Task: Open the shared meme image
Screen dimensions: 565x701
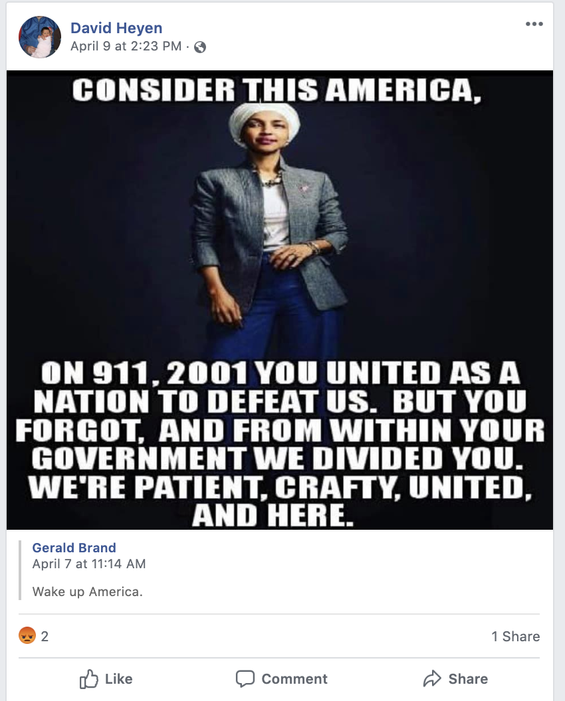Action: 280,300
